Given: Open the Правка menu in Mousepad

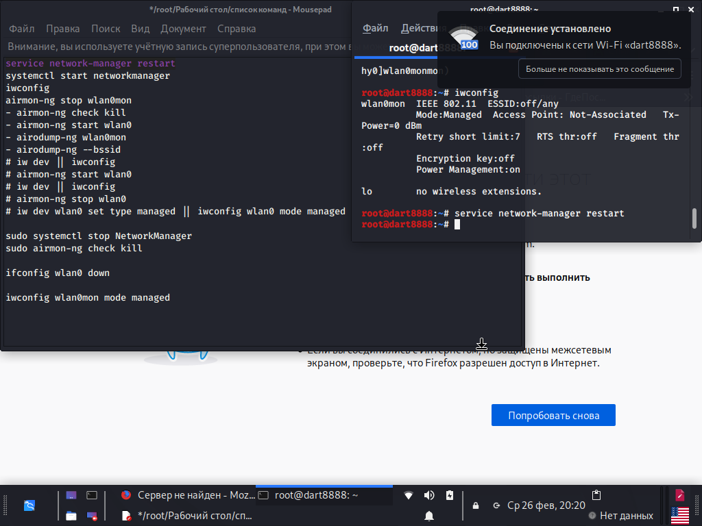Looking at the screenshot, I should coord(62,29).
